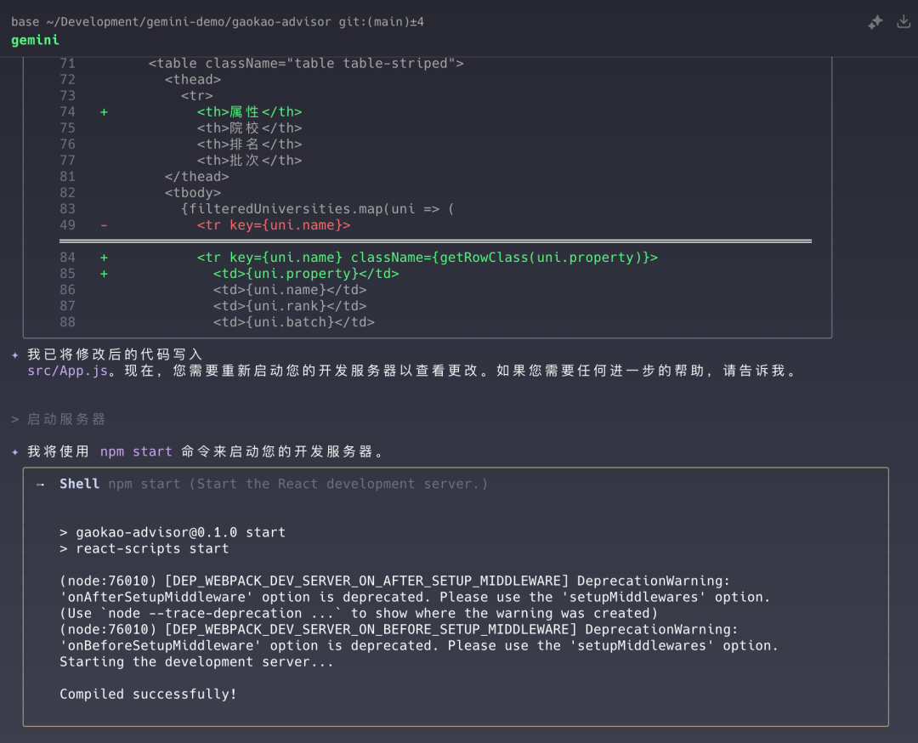The width and height of the screenshot is (918, 743).
Task: Click the '<td>{uni.property}</td>' added line
Action: coord(306,274)
